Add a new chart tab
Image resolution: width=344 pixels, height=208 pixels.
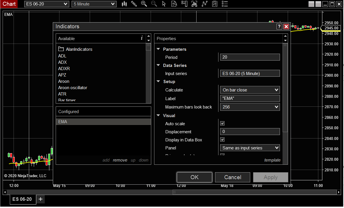click(40, 199)
